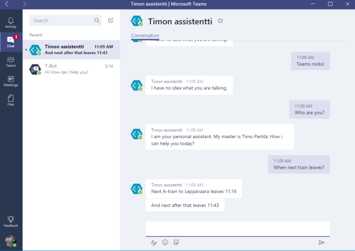Viewport: 355px width, 251px height.
Task: Start a new chat with compose icon
Action: 111,20
